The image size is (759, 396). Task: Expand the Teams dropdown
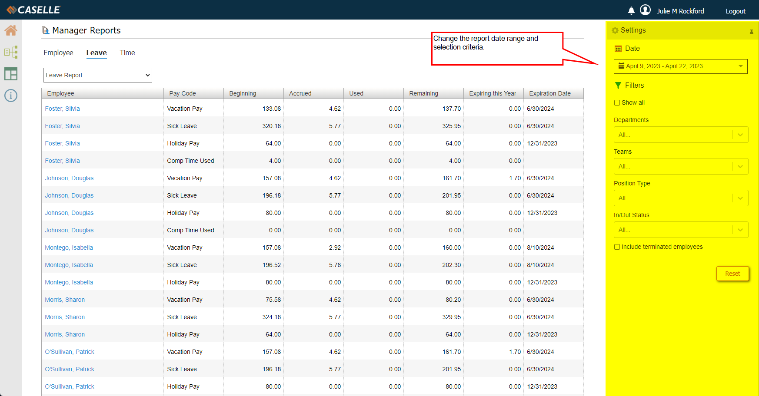[681, 166]
